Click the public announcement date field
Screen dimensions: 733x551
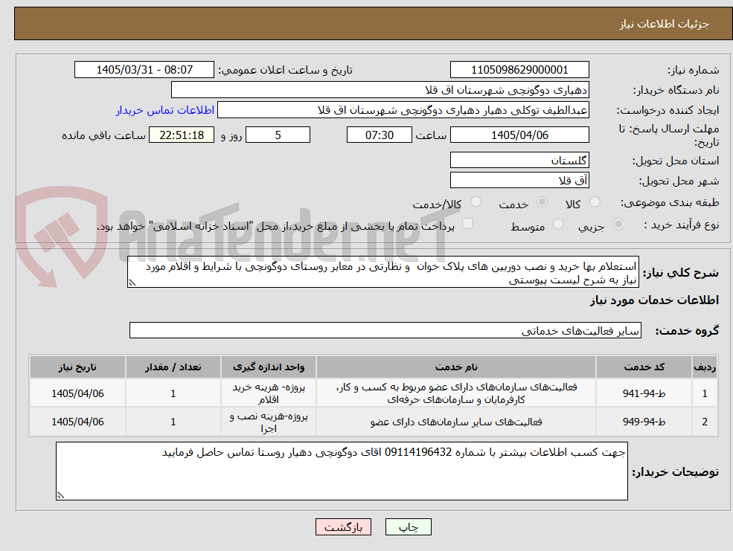[144, 70]
